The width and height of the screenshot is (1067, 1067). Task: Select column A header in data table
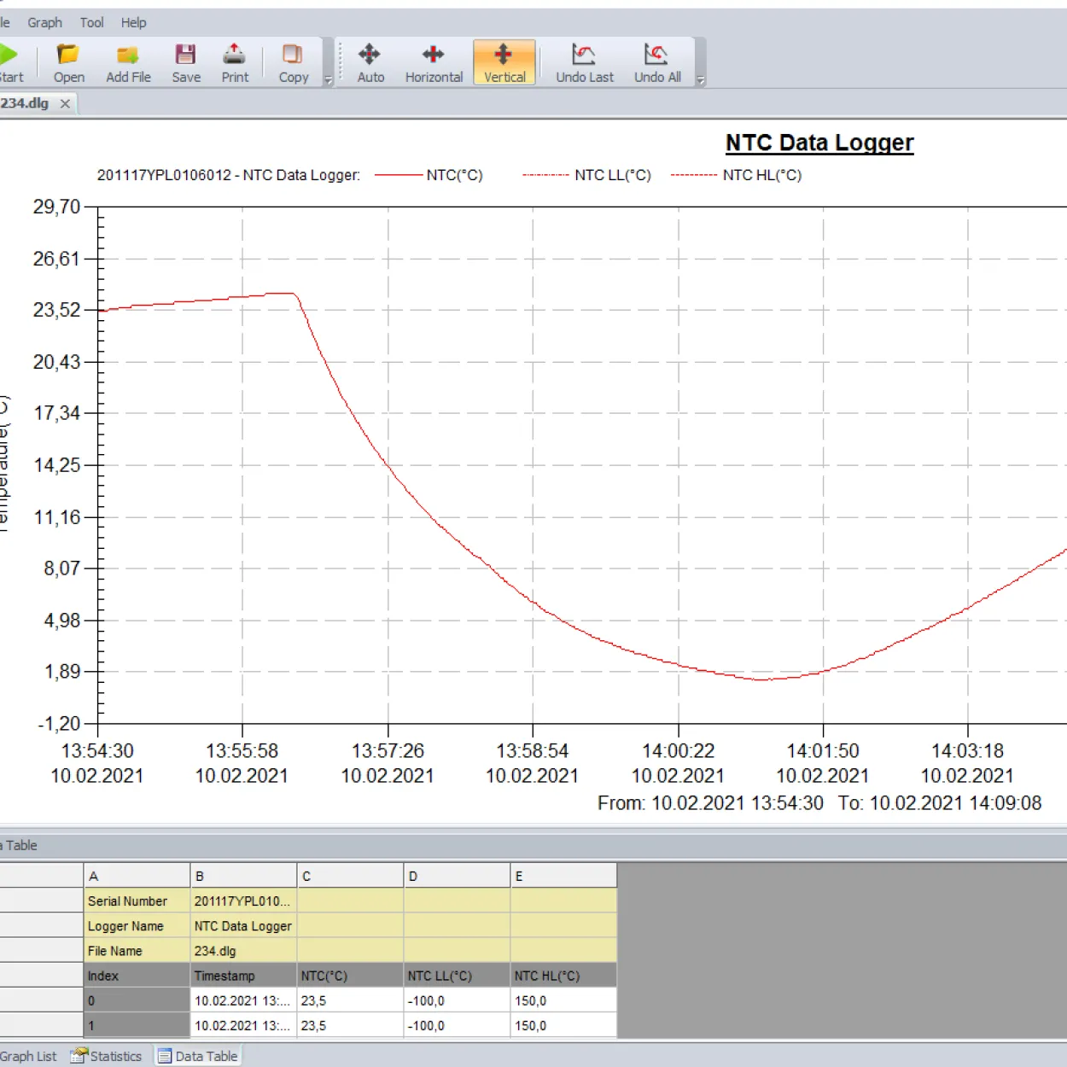pos(137,876)
